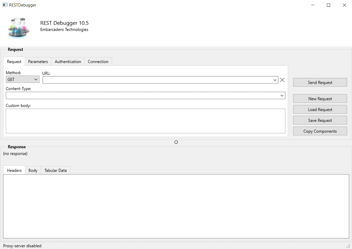Click the "Method:" label
Viewport: 352px width, 249px height.
pyautogui.click(x=14, y=73)
